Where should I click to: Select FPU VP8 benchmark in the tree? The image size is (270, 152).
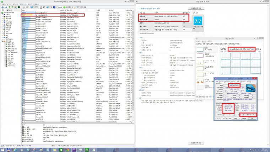(9, 60)
